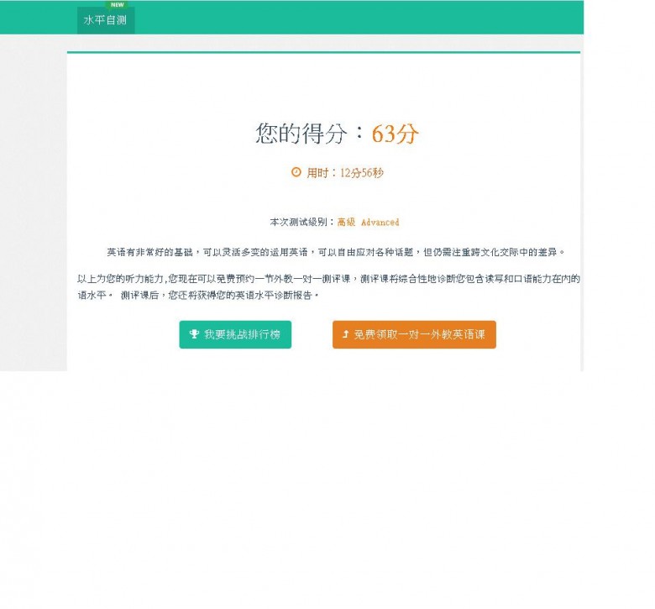Click the elapsed time 12分56秒
Screen dimensions: 655x609
pos(362,173)
